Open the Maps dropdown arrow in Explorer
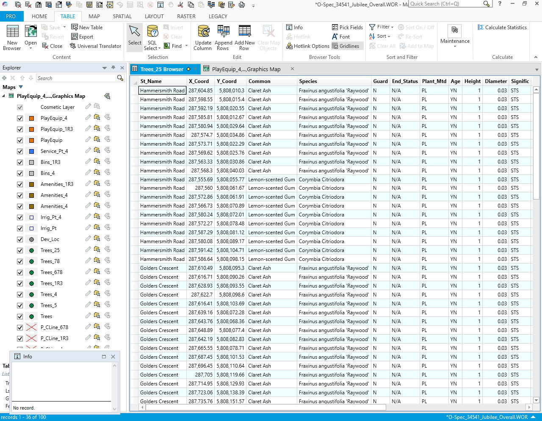 pyautogui.click(x=21, y=87)
